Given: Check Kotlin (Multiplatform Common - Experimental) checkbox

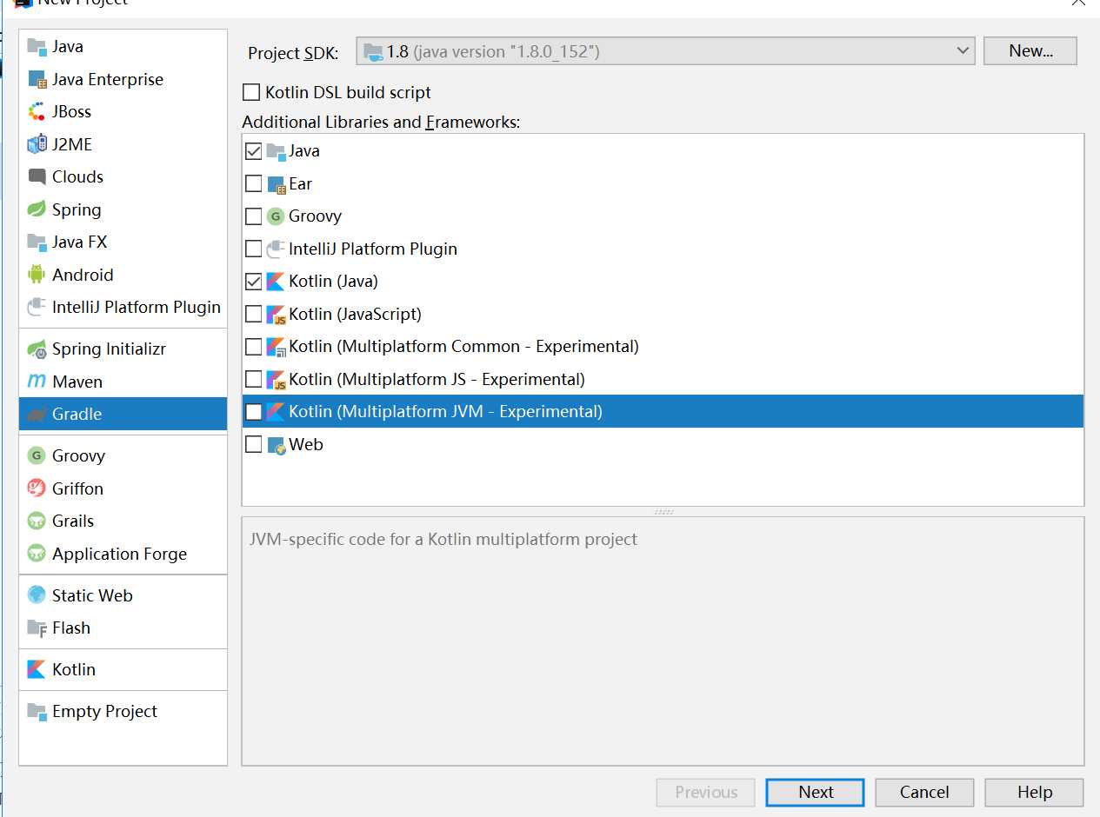Looking at the screenshot, I should tap(253, 347).
